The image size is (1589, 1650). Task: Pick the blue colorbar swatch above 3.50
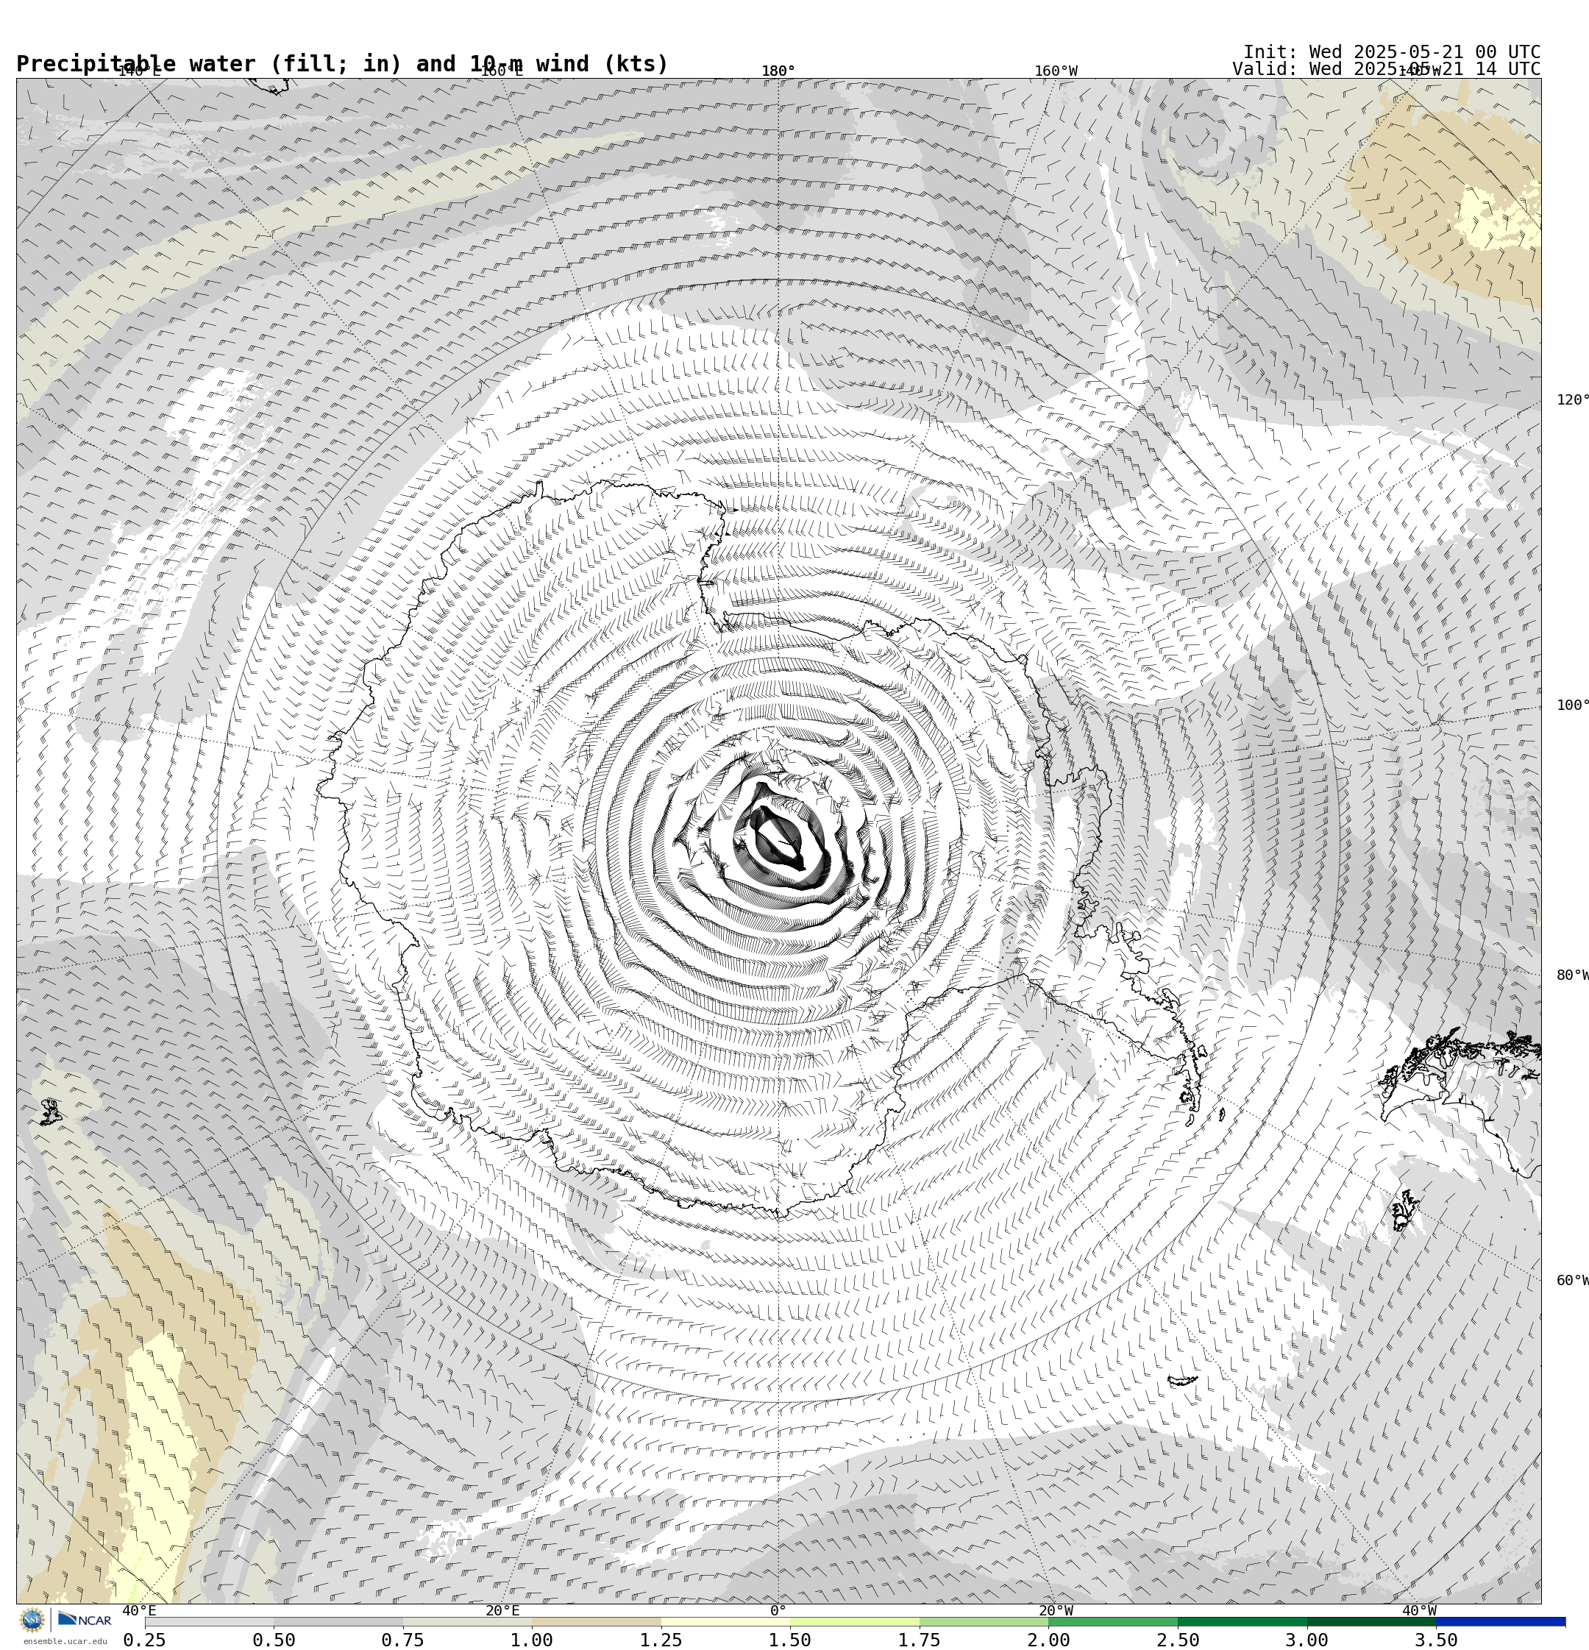click(1501, 1621)
